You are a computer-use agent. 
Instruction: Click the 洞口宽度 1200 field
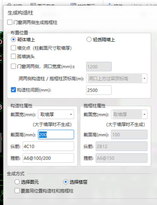[99, 67]
